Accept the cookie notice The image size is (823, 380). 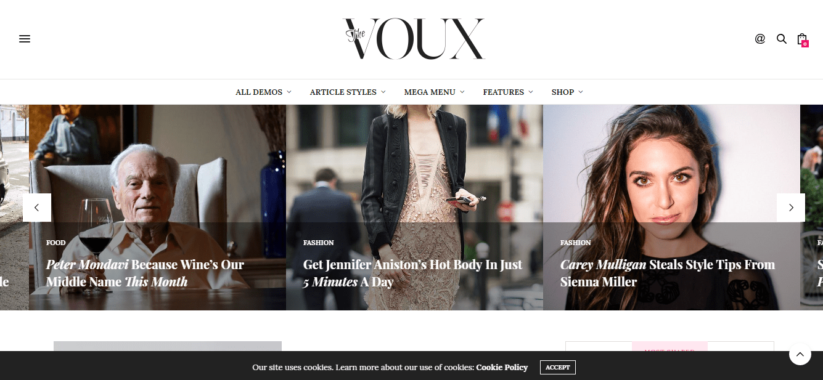click(558, 367)
